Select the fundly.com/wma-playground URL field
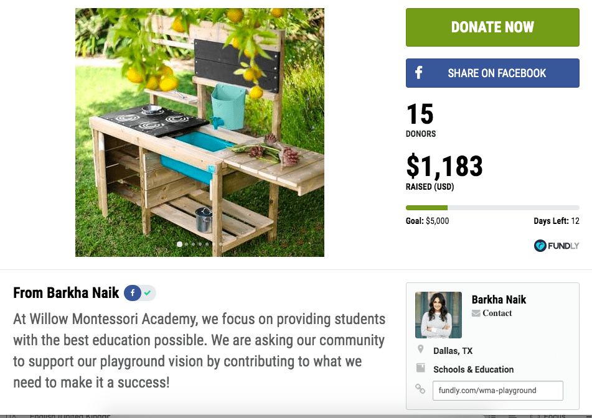Image resolution: width=592 pixels, height=418 pixels. click(x=497, y=390)
